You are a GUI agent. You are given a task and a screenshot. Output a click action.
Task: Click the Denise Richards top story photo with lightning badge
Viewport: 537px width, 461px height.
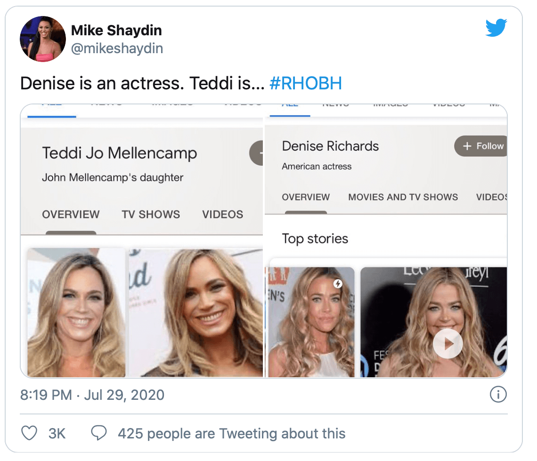click(311, 322)
